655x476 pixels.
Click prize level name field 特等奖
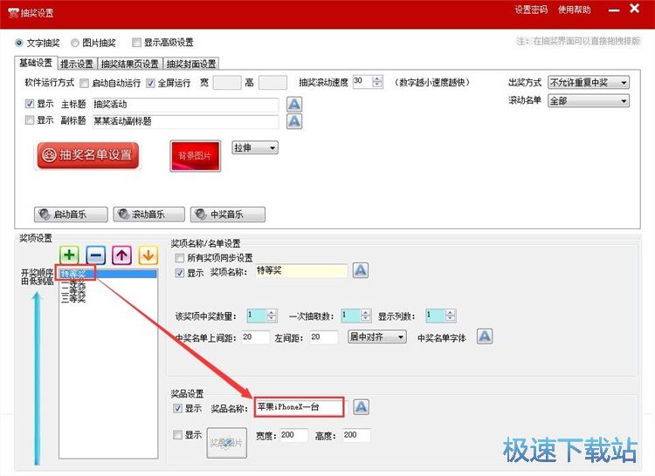300,271
